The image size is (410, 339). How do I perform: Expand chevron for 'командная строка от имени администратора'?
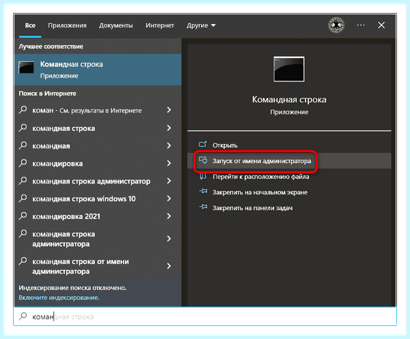click(x=169, y=266)
